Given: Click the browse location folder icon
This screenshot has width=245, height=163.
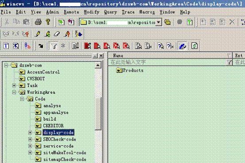Looking at the screenshot, I should pos(168,22).
